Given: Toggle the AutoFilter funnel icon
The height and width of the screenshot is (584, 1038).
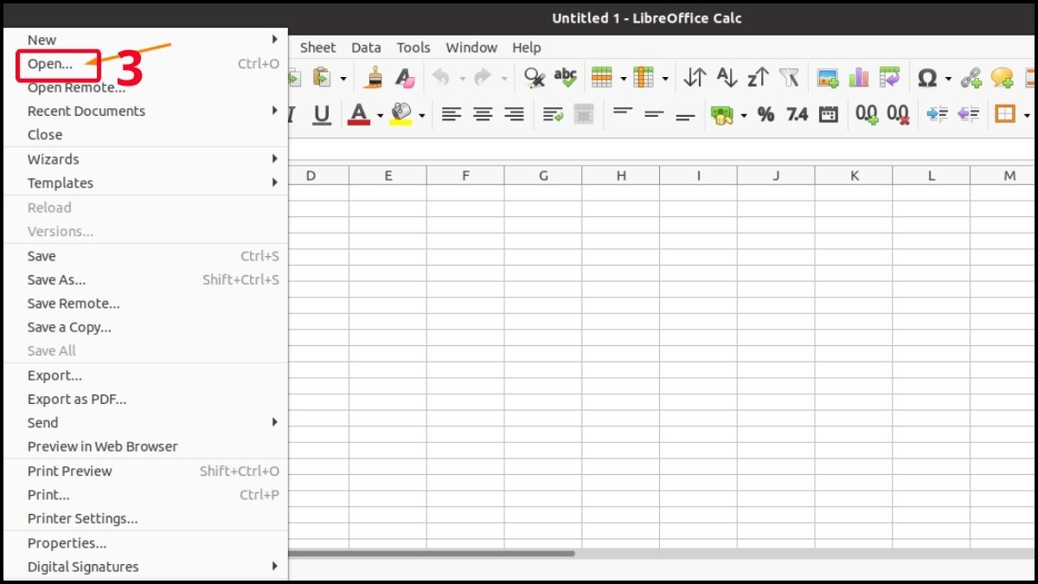Looking at the screenshot, I should point(789,78).
